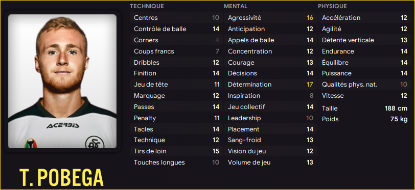Click the Taille 188 cm entry
The width and height of the screenshot is (415, 190).
pyautogui.click(x=364, y=108)
